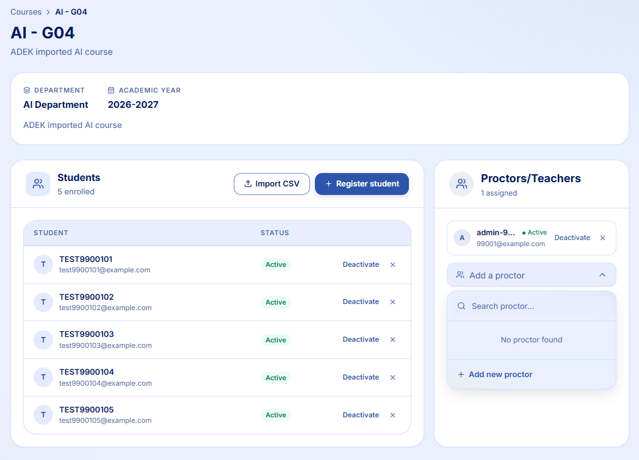Click avatar of TEST9900102
This screenshot has width=639, height=460.
pyautogui.click(x=43, y=302)
